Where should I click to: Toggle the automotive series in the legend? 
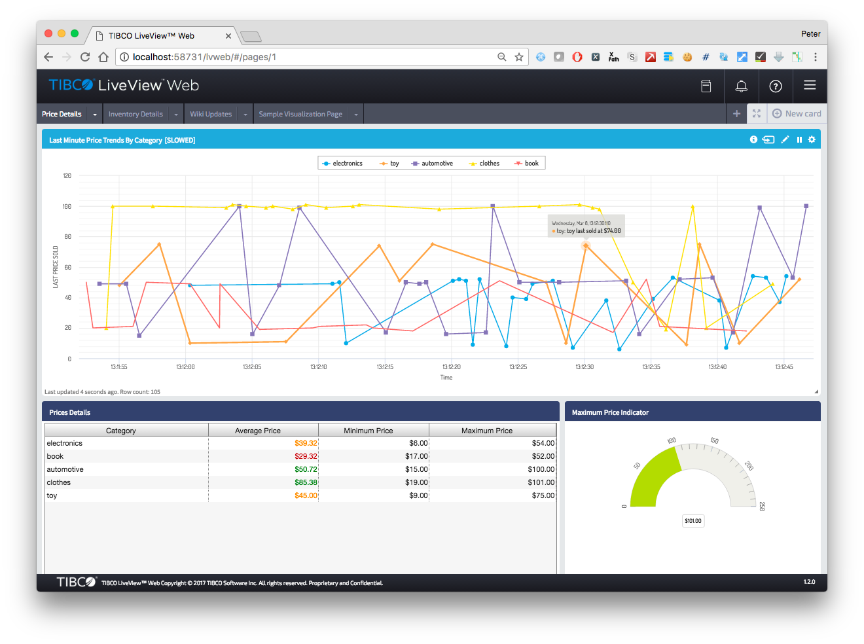432,164
